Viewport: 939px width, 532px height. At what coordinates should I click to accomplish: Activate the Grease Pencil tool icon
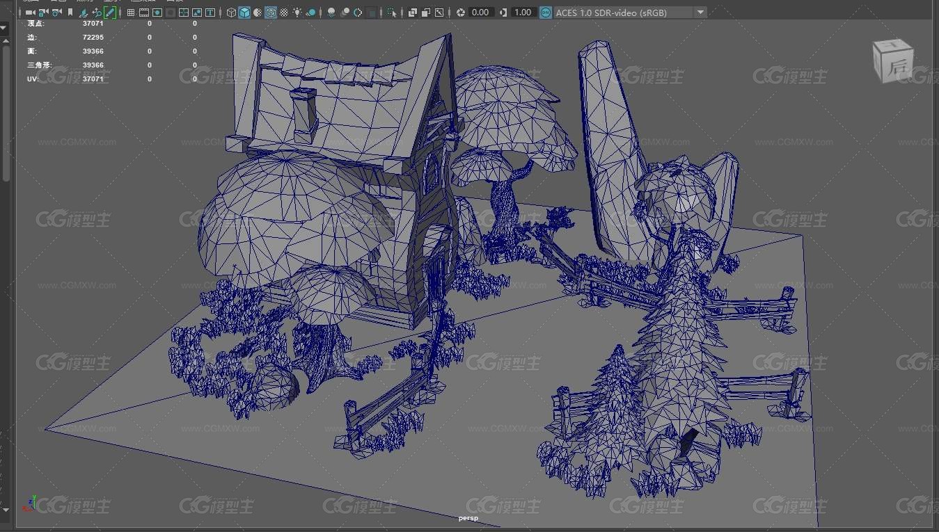click(109, 13)
